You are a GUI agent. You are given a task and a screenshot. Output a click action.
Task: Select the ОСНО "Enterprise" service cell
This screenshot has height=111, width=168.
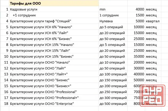pyautogui.click(x=54, y=104)
